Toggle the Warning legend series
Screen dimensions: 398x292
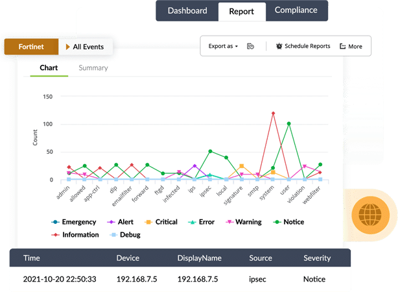[244, 222]
